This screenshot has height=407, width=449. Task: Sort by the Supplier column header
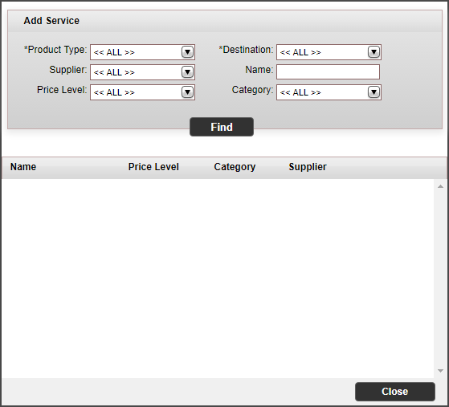[x=308, y=167]
